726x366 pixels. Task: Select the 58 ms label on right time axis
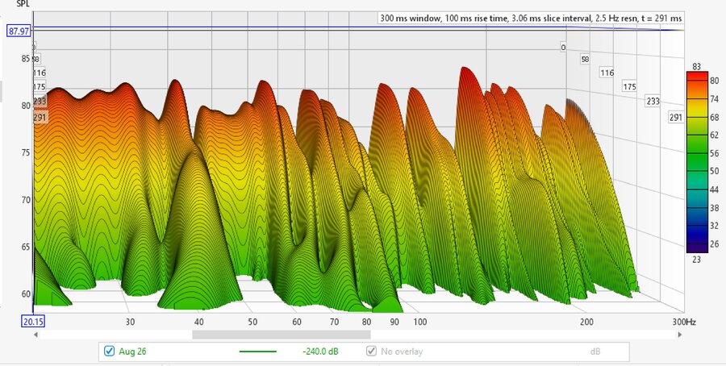coord(585,59)
